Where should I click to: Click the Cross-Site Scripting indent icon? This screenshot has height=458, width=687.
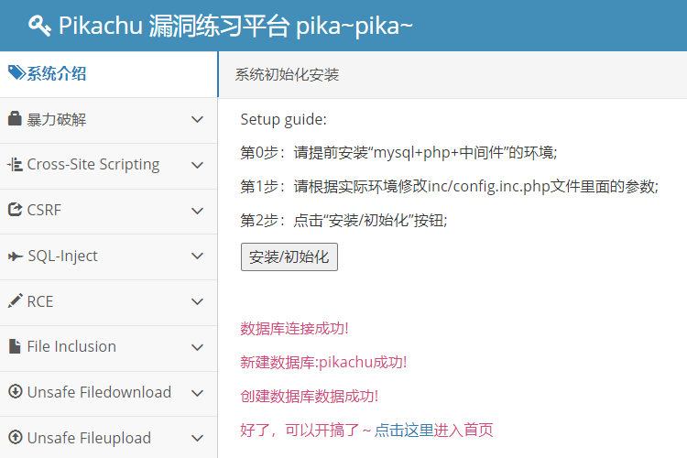point(15,165)
